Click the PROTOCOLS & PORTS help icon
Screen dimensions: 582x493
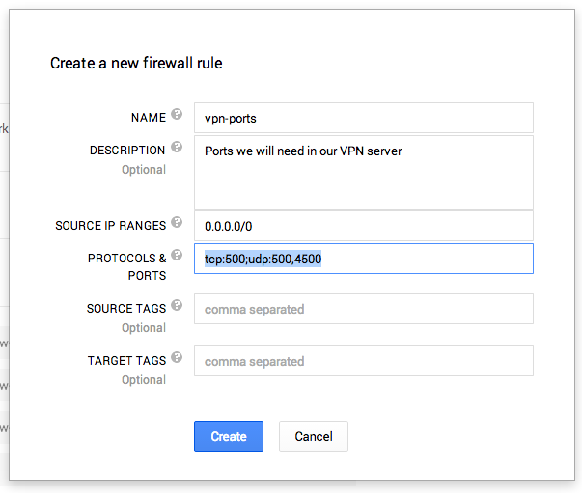coord(177,257)
